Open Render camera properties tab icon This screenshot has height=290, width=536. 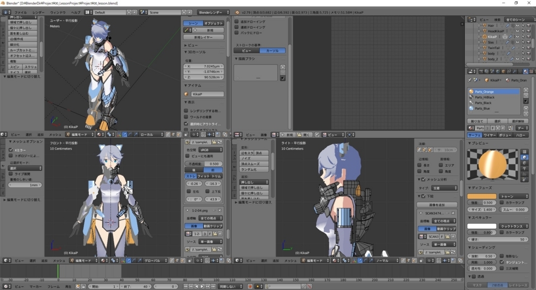pyautogui.click(x=482, y=71)
